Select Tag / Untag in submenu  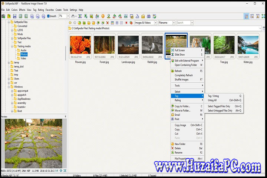click(x=224, y=96)
